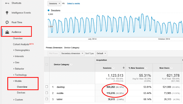The height and width of the screenshot is (104, 183).
Task: Click the tablet sessions value 38,615
Action: [x=111, y=99]
